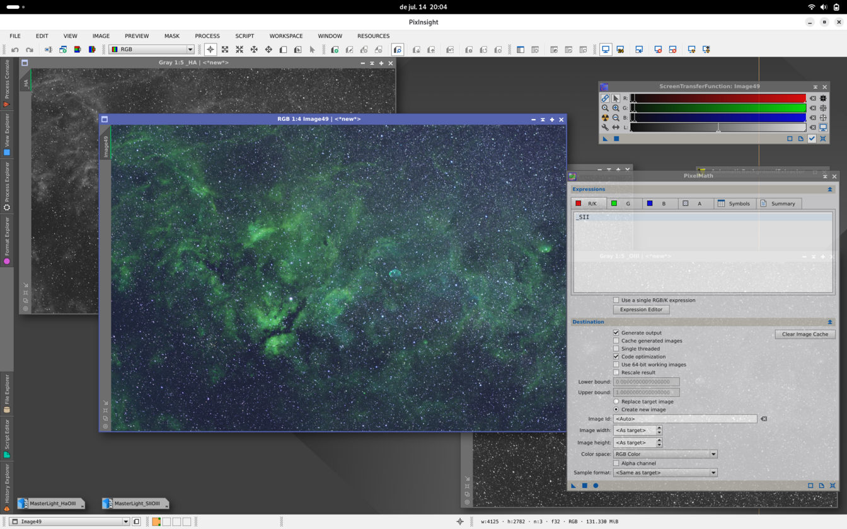Switch to the Summary tab
This screenshot has height=529, width=847.
(x=778, y=203)
